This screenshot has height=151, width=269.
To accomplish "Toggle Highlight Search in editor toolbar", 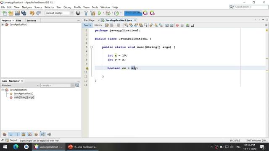I will [x=141, y=25].
